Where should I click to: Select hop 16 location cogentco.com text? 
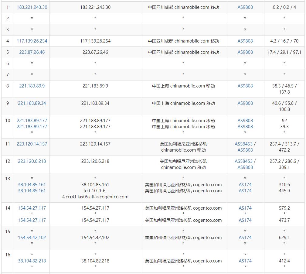(207, 261)
